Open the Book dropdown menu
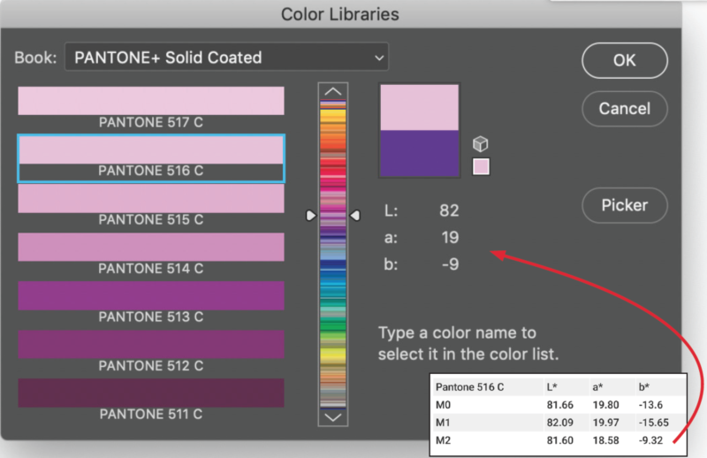This screenshot has width=707, height=458. tap(228, 57)
